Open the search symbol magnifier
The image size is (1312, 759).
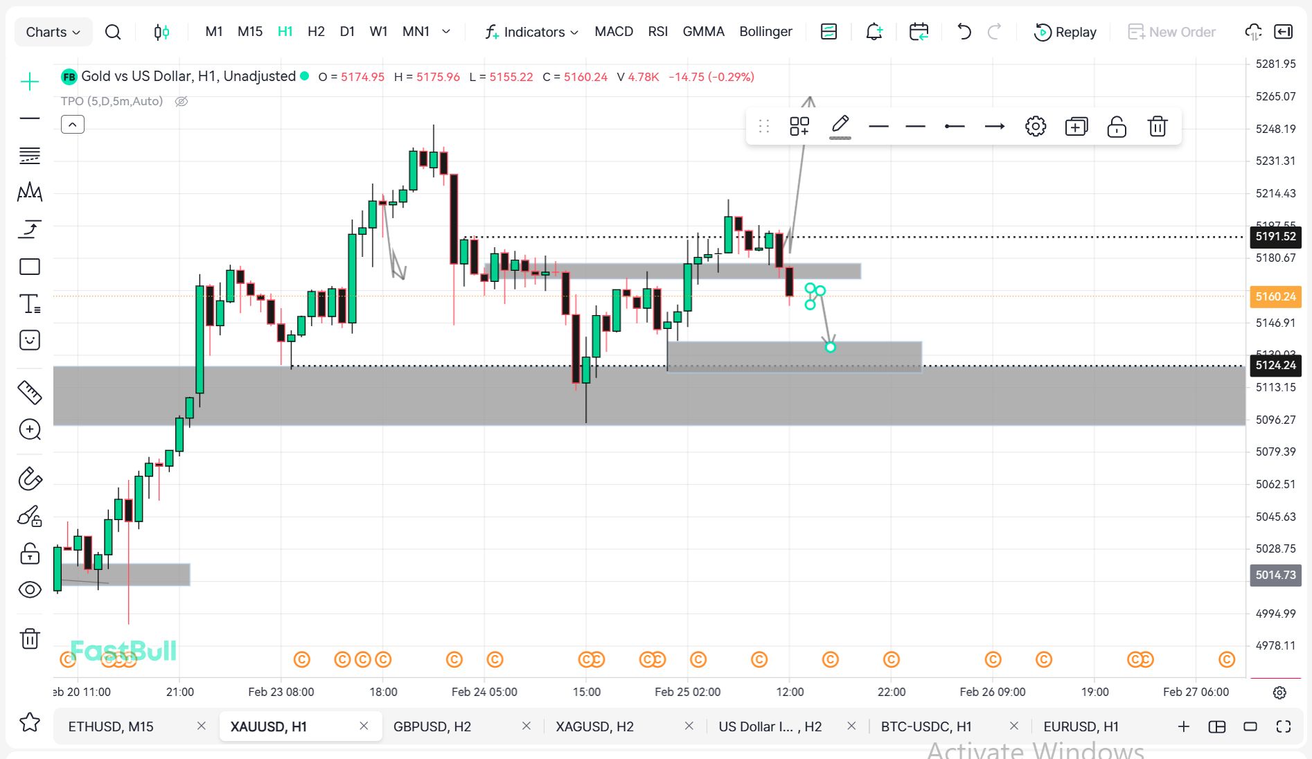113,32
